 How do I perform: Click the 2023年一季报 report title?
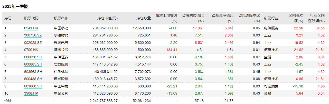(x=15, y=7)
